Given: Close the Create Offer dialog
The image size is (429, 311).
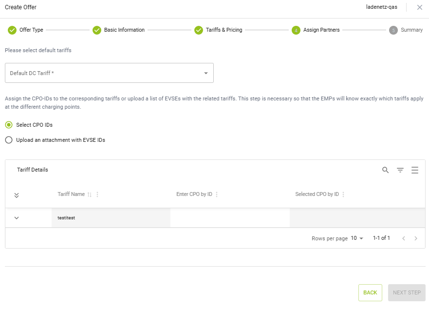Looking at the screenshot, I should [419, 7].
